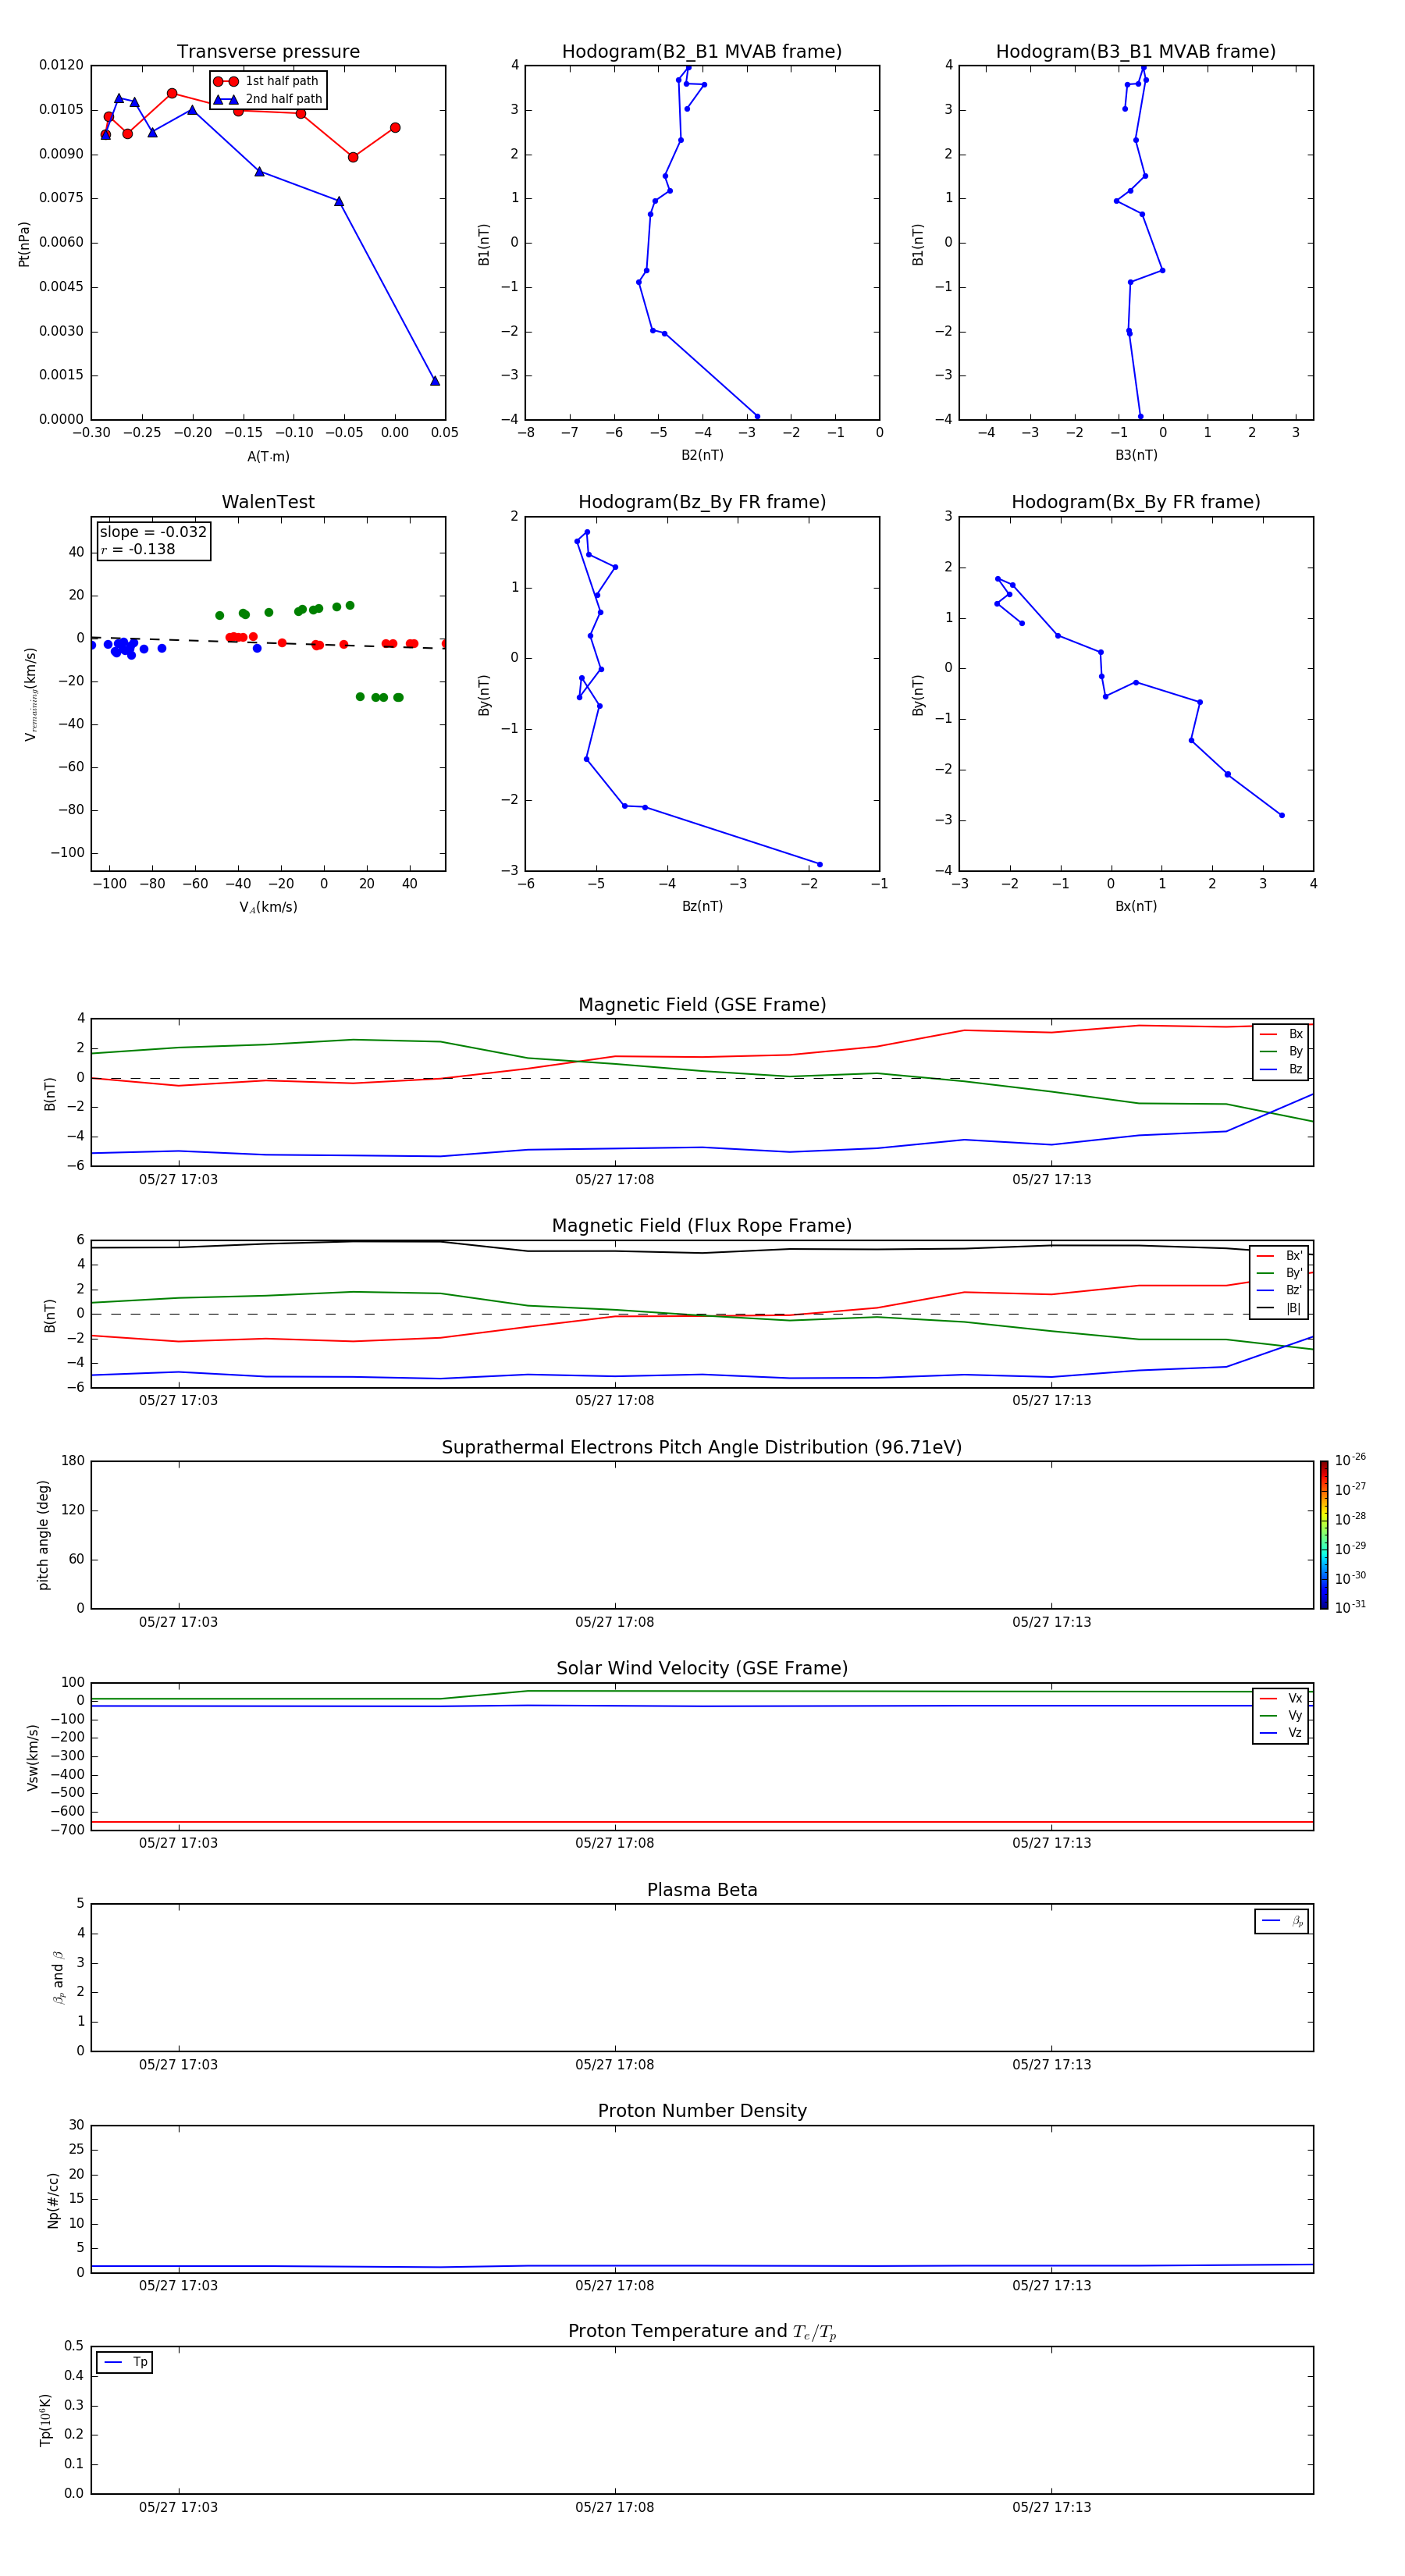The width and height of the screenshot is (1405, 2576).
Task: Click '05/27 17:13' tick under Proton Temperature plot
Action: [1051, 2507]
